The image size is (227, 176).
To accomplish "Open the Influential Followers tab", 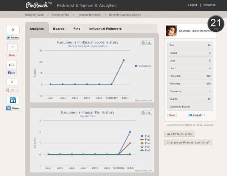I will (x=106, y=29).
